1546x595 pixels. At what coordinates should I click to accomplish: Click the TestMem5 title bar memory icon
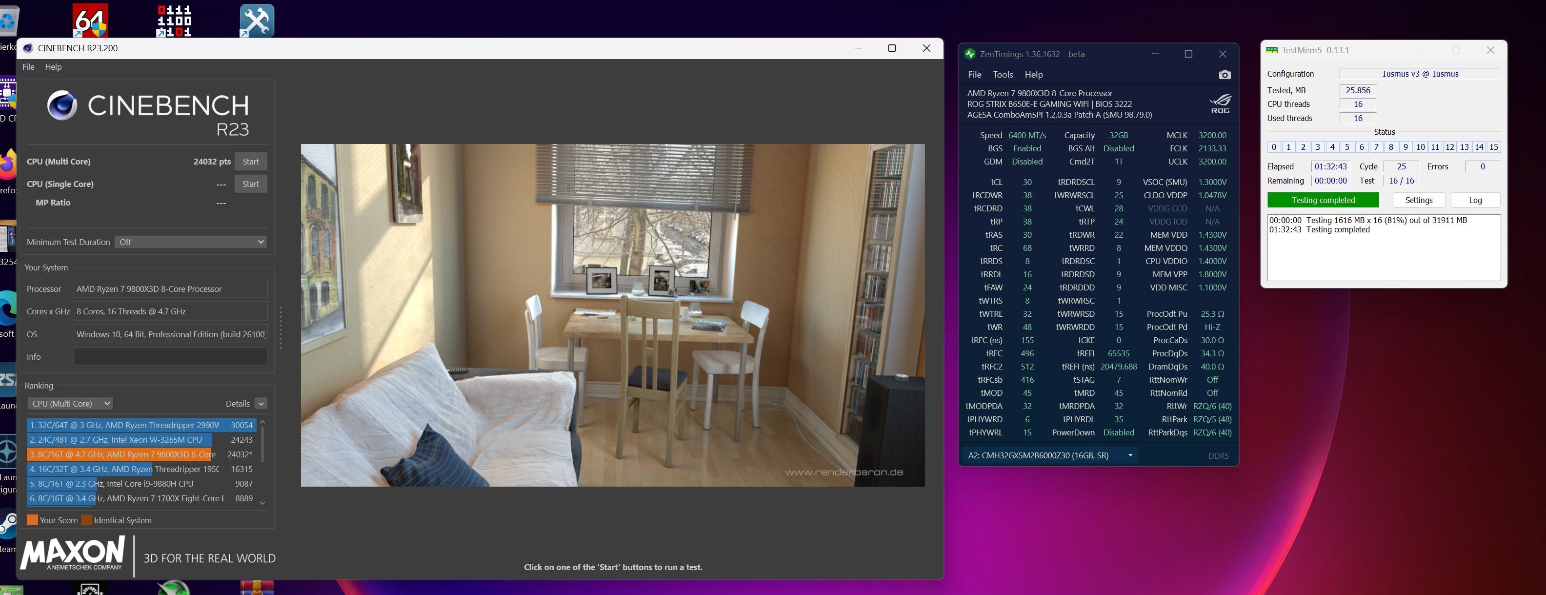click(x=1271, y=50)
